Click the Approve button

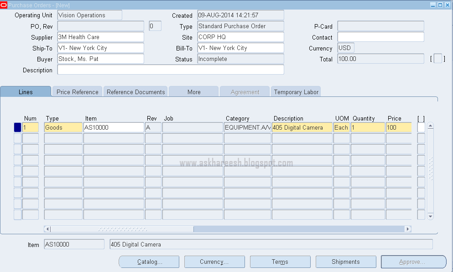click(413, 262)
